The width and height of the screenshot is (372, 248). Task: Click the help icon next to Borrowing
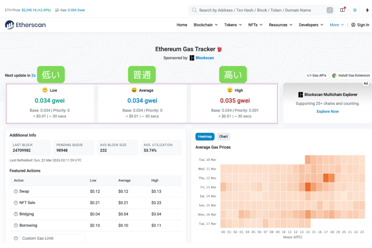[x=16, y=225]
